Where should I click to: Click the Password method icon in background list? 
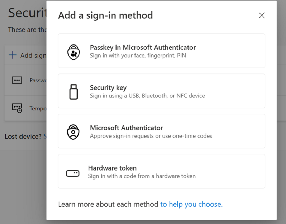point(17,80)
